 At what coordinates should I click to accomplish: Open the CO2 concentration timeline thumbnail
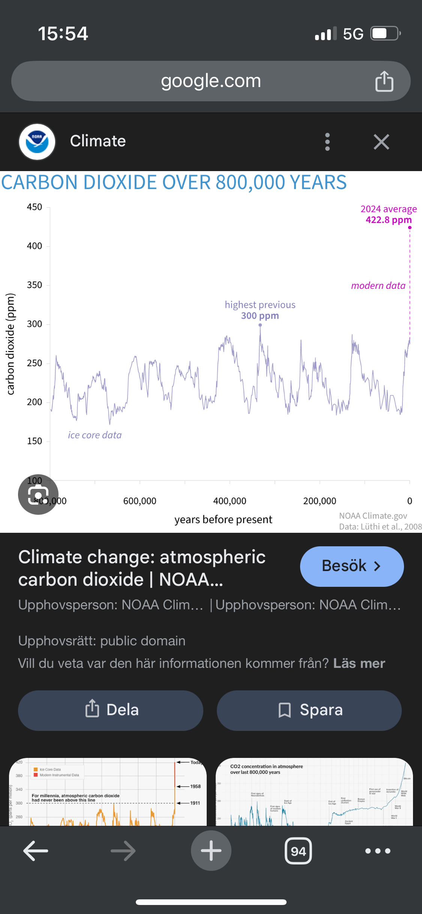pyautogui.click(x=314, y=792)
